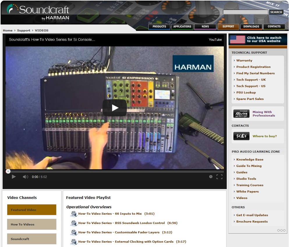This screenshot has width=289, height=247.
Task: Click the currency symbols Where to buy icon
Action: (x=241, y=136)
